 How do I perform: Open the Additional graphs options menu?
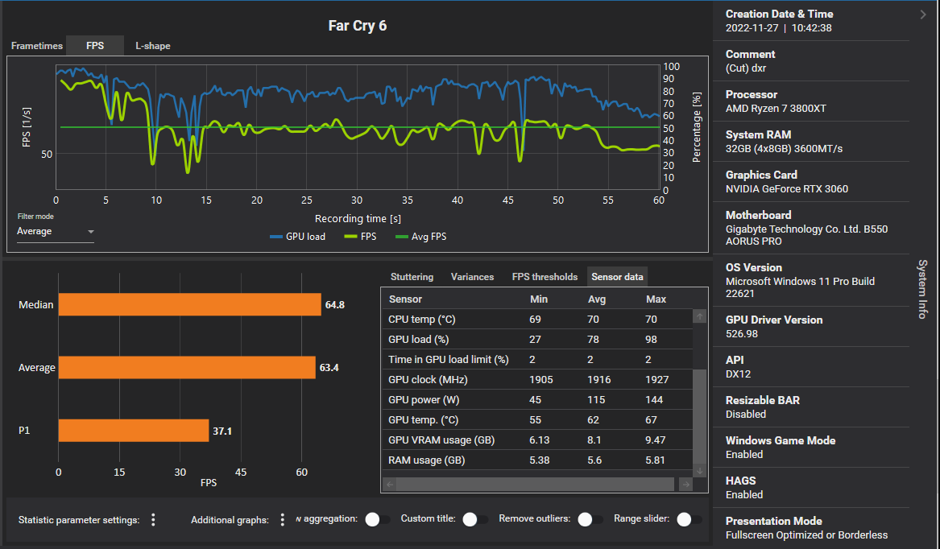(283, 520)
